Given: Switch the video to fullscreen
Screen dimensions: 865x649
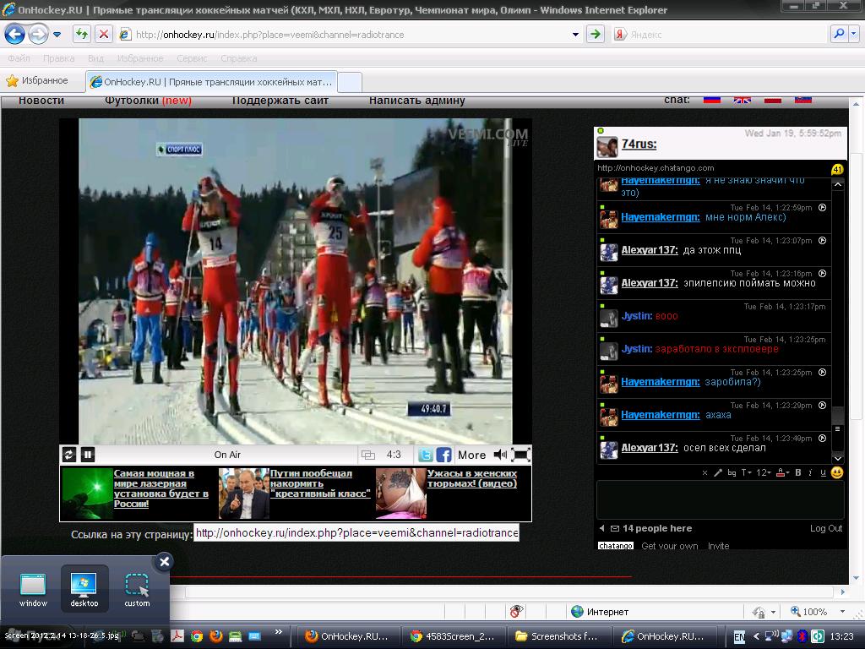Looking at the screenshot, I should point(520,455).
